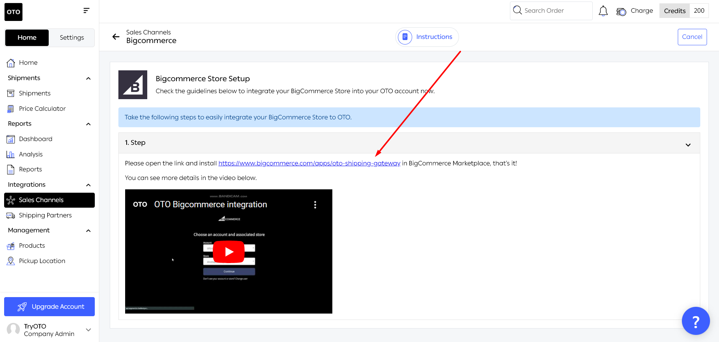The height and width of the screenshot is (342, 719).
Task: Collapse the Management section chevron
Action: click(88, 230)
